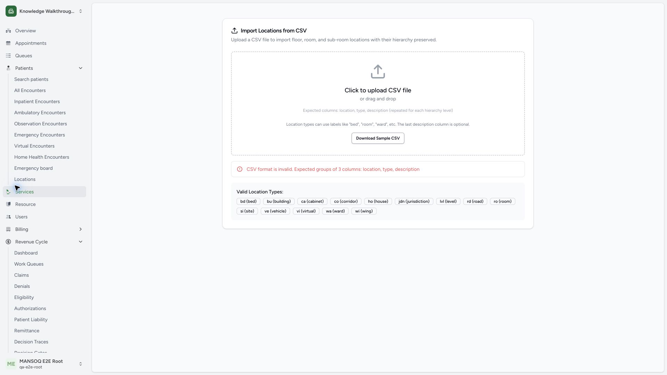Click the Download Sample CSV button

pos(378,138)
